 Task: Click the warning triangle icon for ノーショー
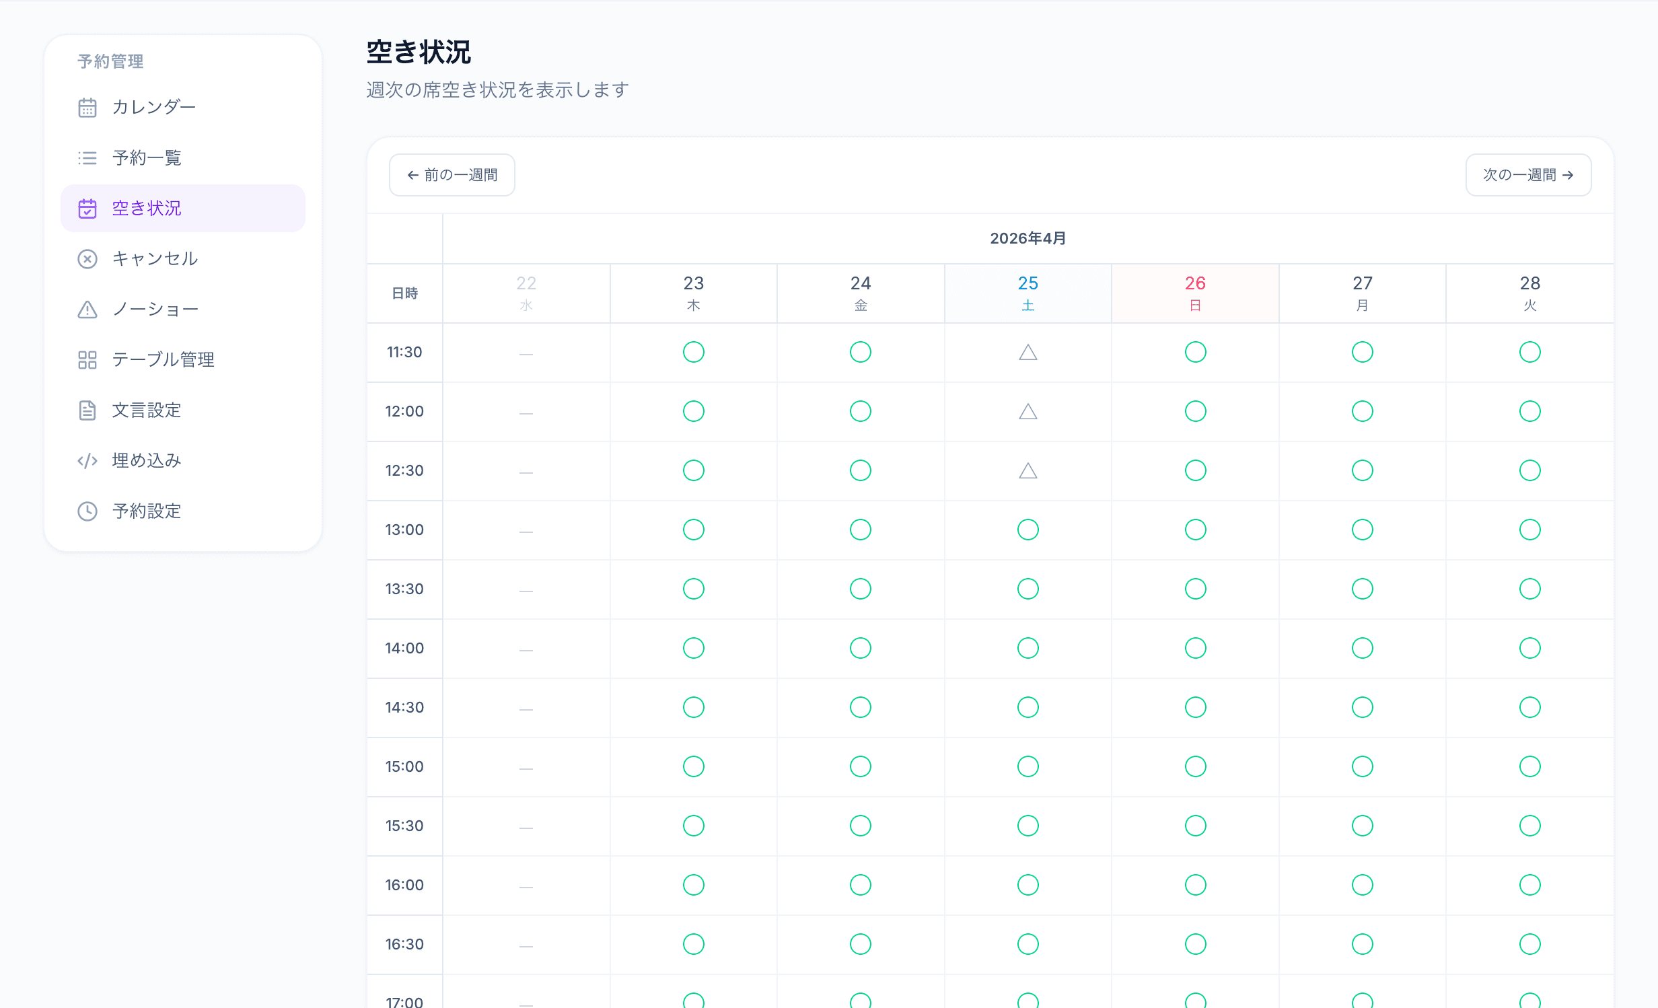[x=87, y=310]
